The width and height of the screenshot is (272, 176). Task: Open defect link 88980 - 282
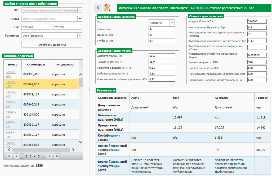point(11,74)
